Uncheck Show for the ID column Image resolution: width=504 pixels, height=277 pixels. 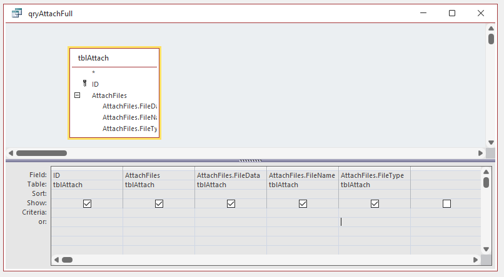[x=87, y=203]
